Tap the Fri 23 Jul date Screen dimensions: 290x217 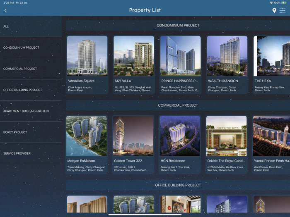tap(22, 2)
